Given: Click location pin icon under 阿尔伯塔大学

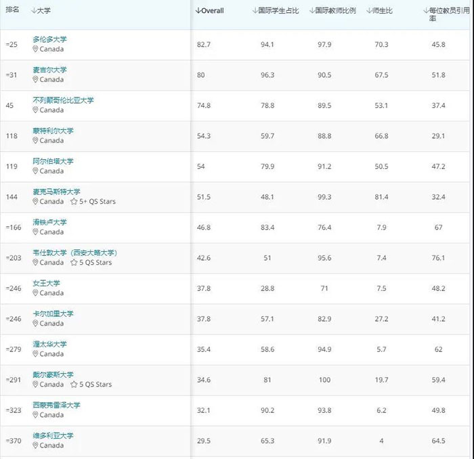Looking at the screenshot, I should [x=35, y=171].
